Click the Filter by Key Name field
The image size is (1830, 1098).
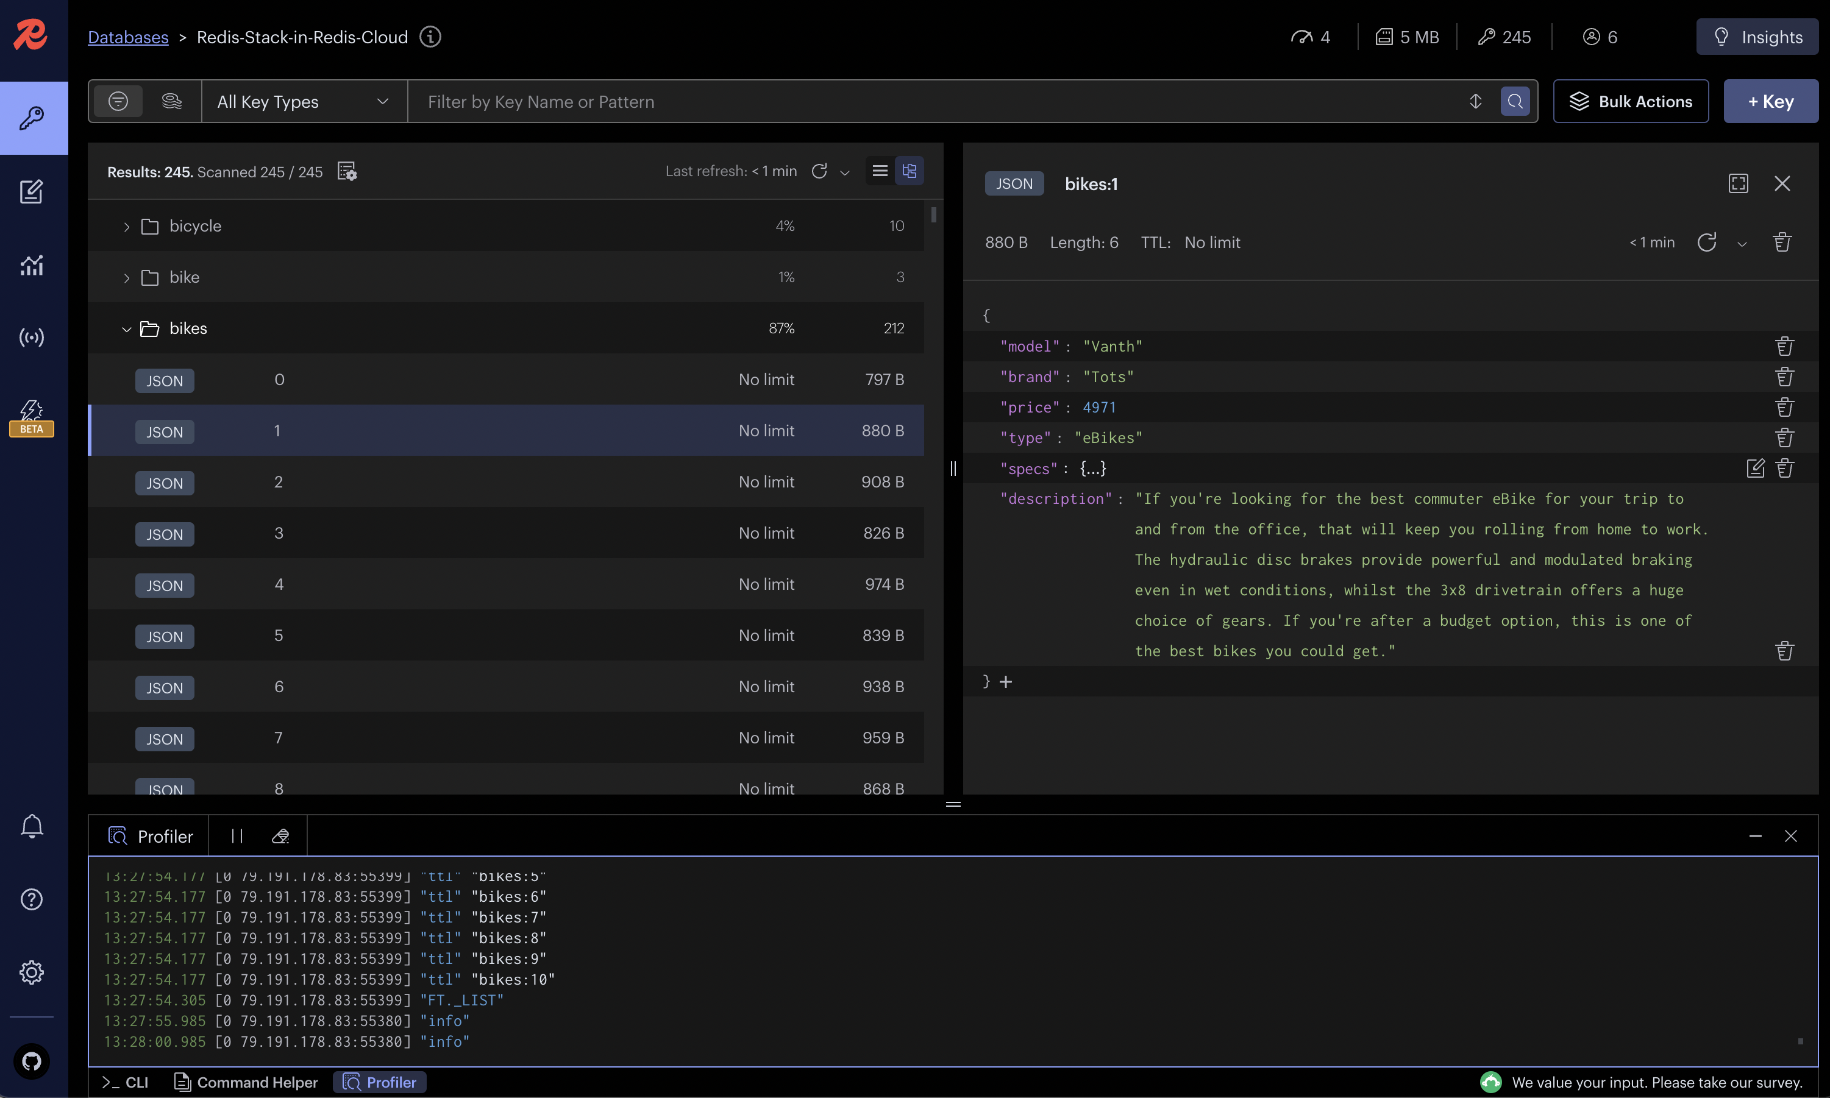point(888,101)
